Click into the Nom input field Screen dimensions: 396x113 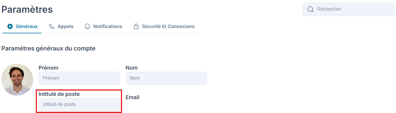[x=166, y=78]
